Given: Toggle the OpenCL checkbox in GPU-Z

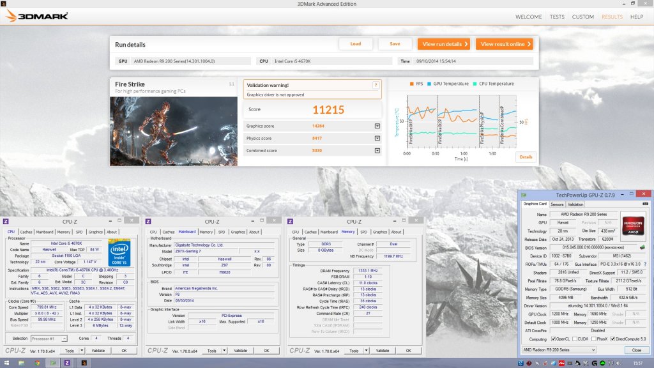Looking at the screenshot, I should (x=553, y=339).
